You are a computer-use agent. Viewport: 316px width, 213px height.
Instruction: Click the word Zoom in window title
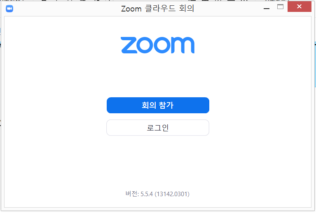[131, 9]
